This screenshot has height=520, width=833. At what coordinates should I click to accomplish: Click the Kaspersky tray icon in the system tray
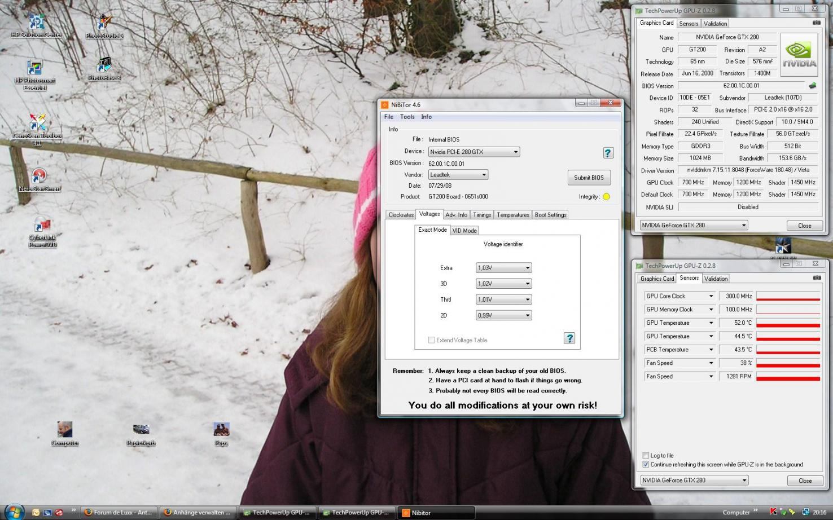[x=773, y=512]
